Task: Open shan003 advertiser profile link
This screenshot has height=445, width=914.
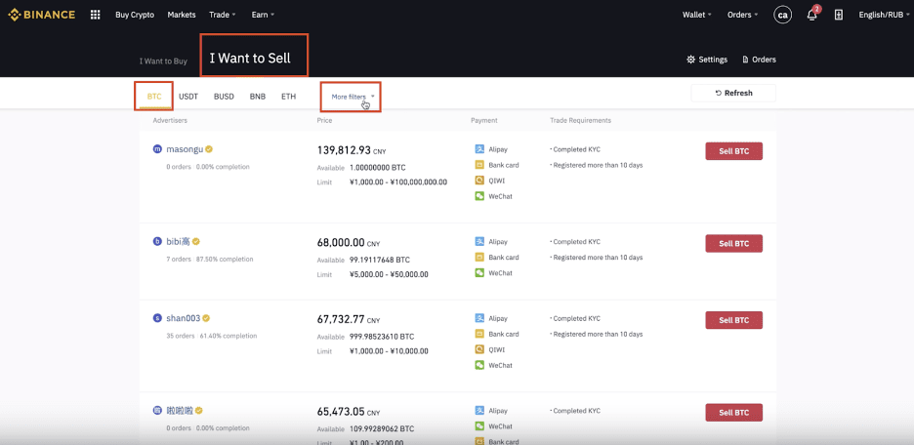Action: (x=183, y=318)
